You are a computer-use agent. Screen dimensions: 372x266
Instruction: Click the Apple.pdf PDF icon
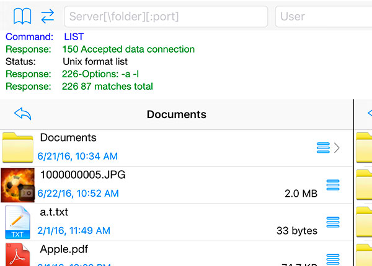[x=17, y=255]
